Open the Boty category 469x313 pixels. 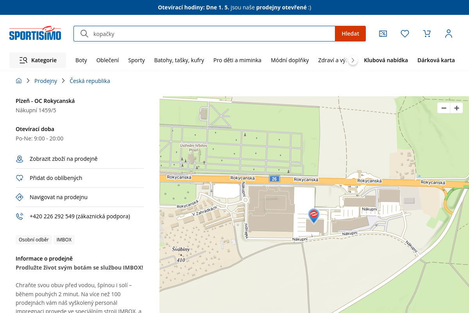[x=81, y=60]
